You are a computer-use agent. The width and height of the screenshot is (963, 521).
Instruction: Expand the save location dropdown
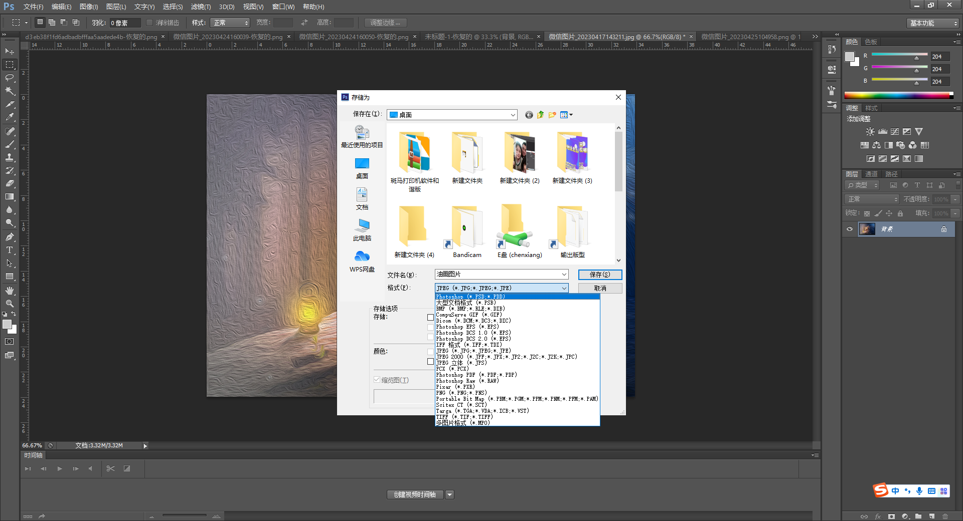[512, 115]
